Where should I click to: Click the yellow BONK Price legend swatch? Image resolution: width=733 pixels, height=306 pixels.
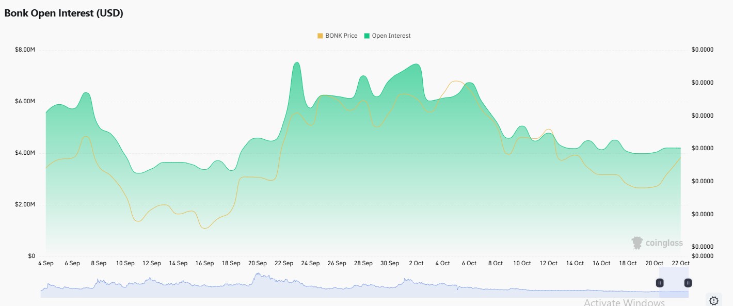click(320, 36)
